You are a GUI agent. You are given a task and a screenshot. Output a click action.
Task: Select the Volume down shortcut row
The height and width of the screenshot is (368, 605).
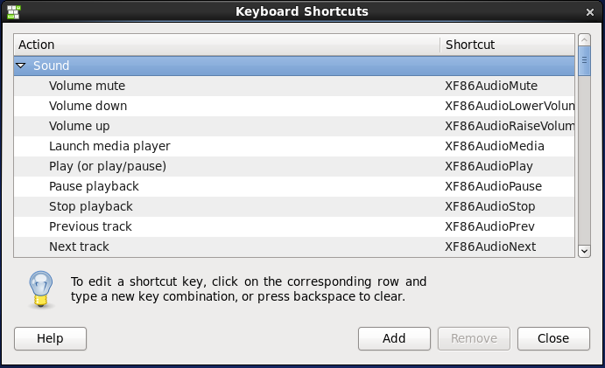[88, 106]
